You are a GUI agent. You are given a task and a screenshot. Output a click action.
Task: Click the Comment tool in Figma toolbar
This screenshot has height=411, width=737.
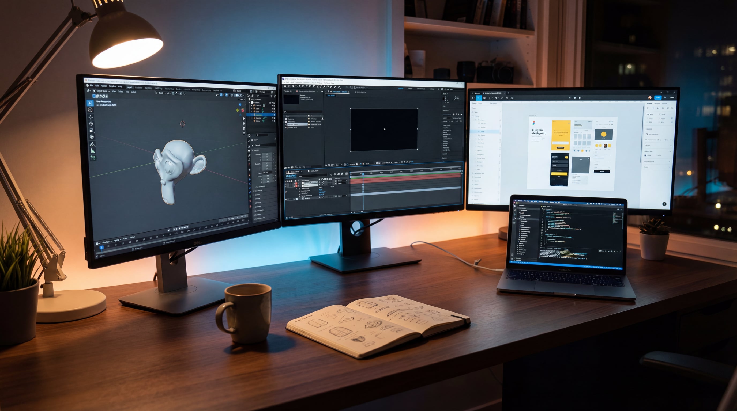tap(512, 98)
